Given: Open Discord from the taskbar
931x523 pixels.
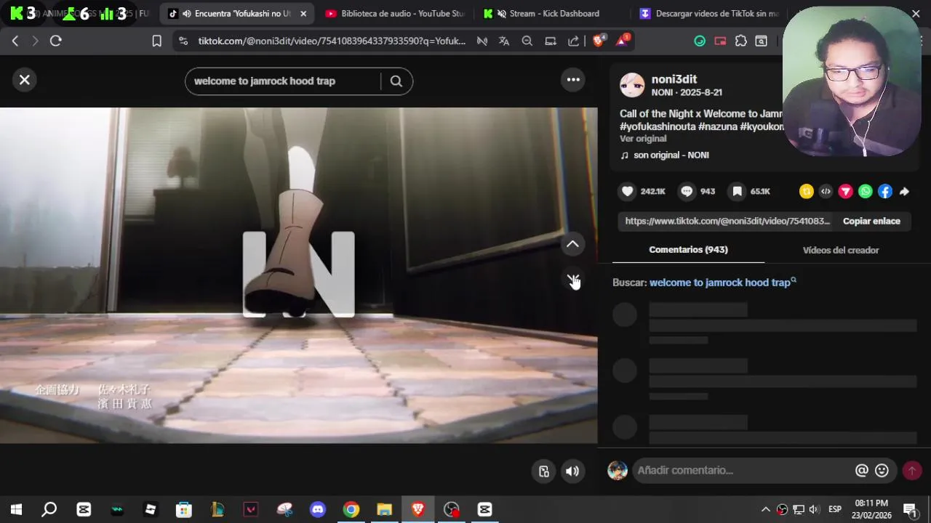Looking at the screenshot, I should 318,510.
